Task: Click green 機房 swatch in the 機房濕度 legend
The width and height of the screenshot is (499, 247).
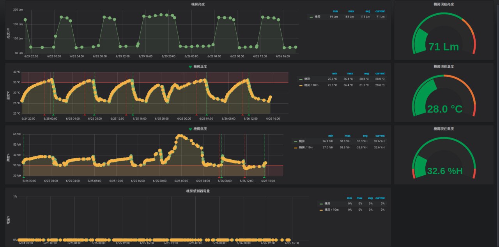Action: tap(296, 141)
